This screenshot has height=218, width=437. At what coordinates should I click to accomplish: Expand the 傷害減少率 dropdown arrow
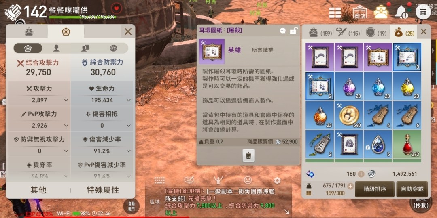129,151
